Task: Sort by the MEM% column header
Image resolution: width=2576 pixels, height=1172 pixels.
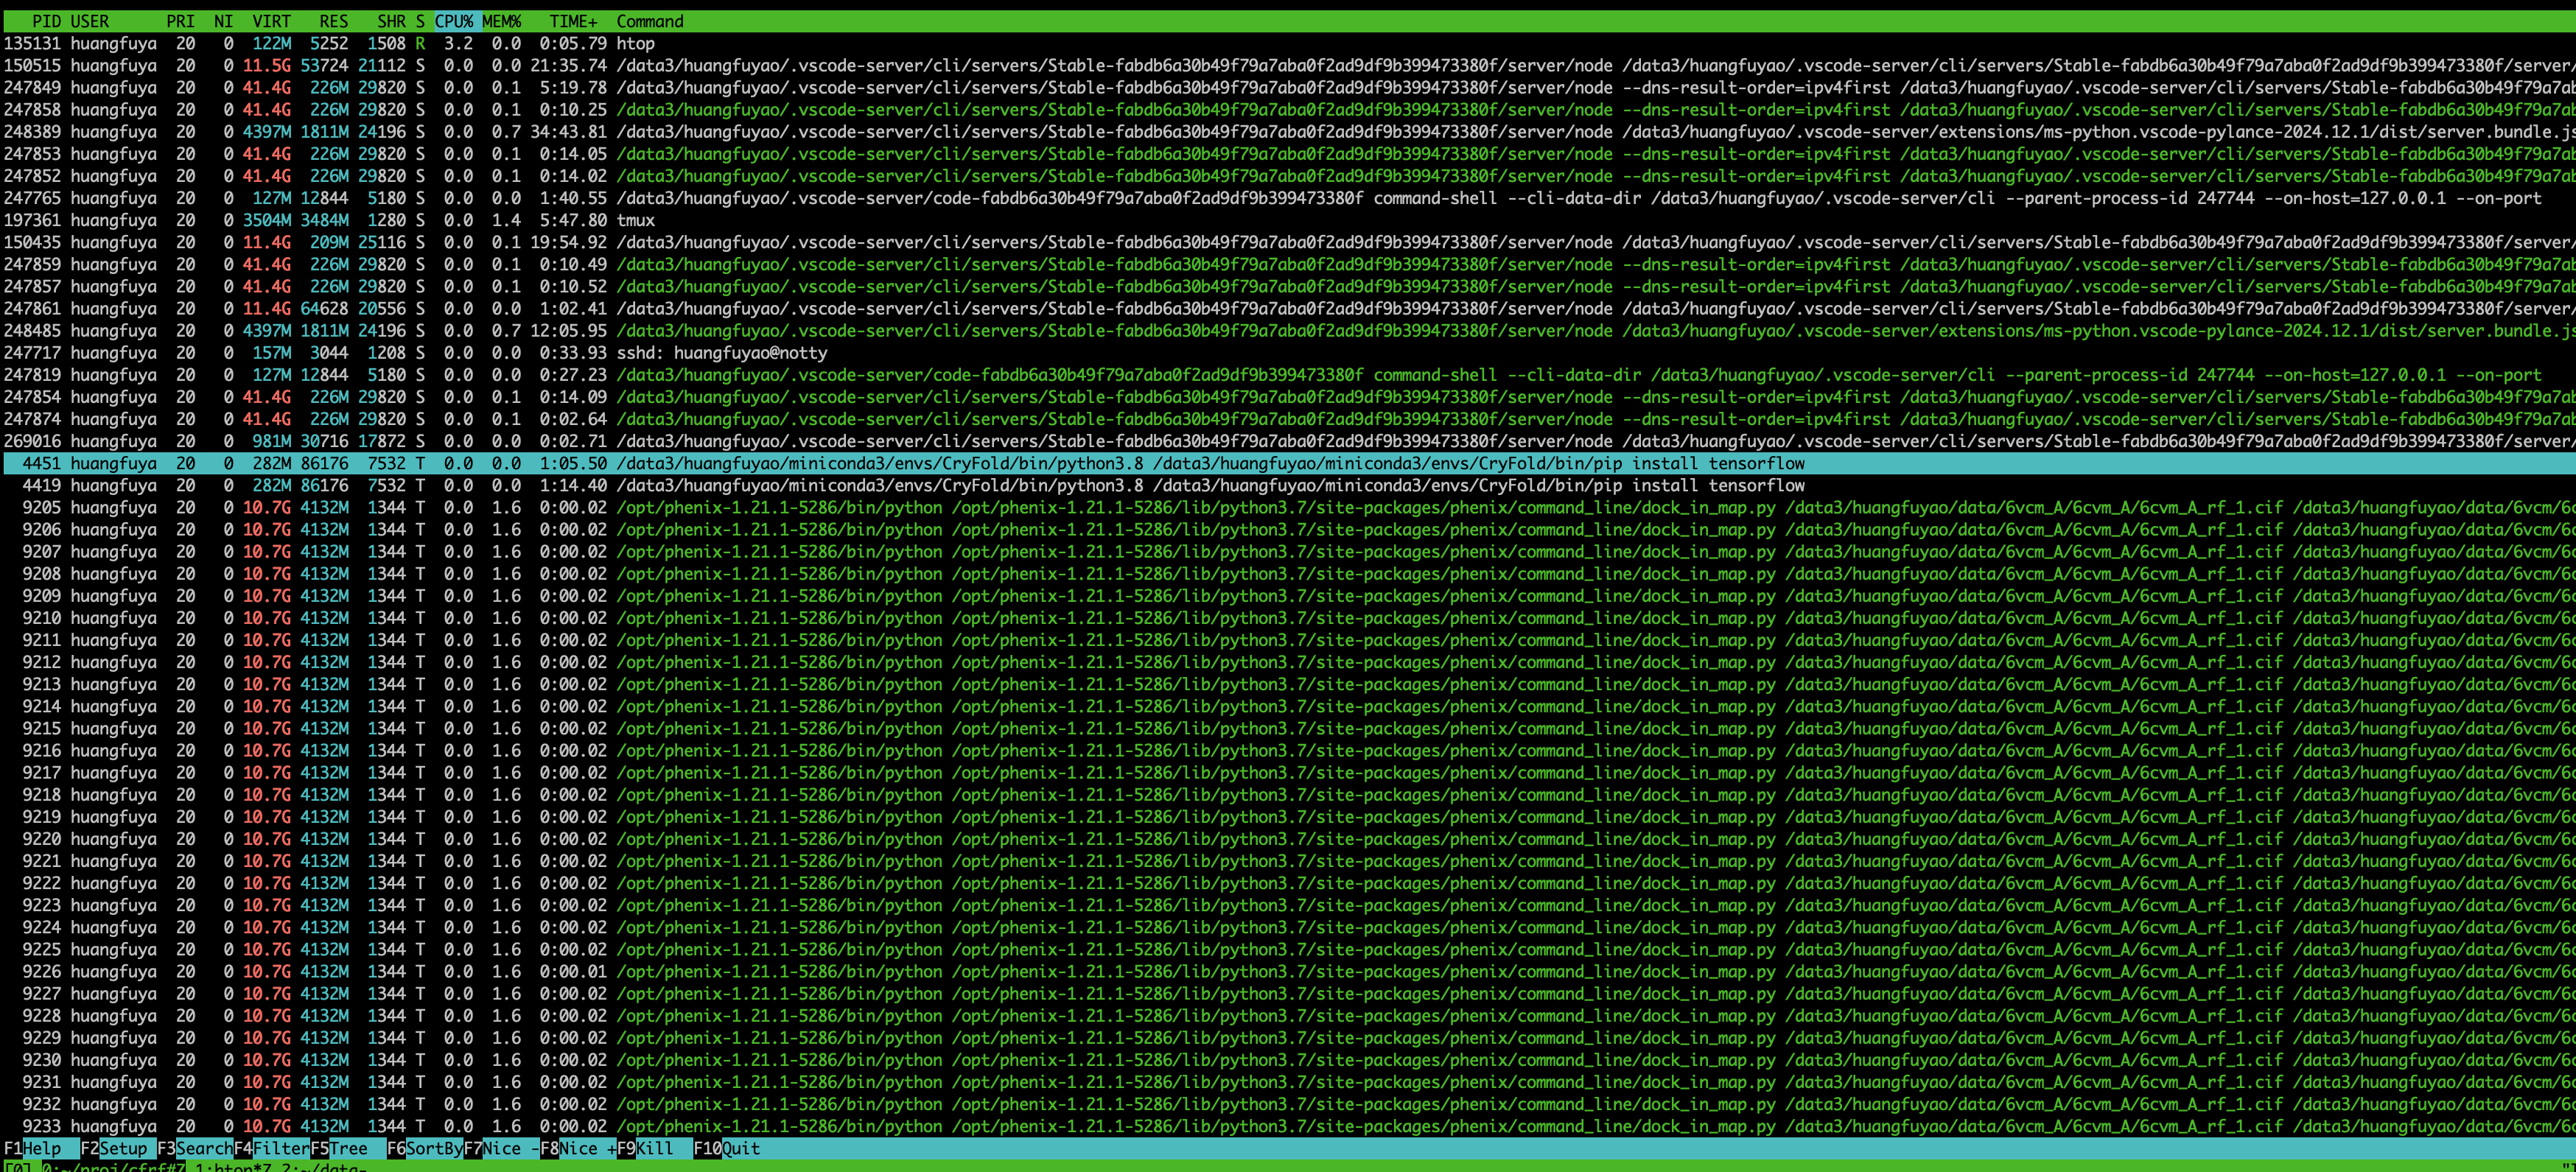Action: [502, 21]
